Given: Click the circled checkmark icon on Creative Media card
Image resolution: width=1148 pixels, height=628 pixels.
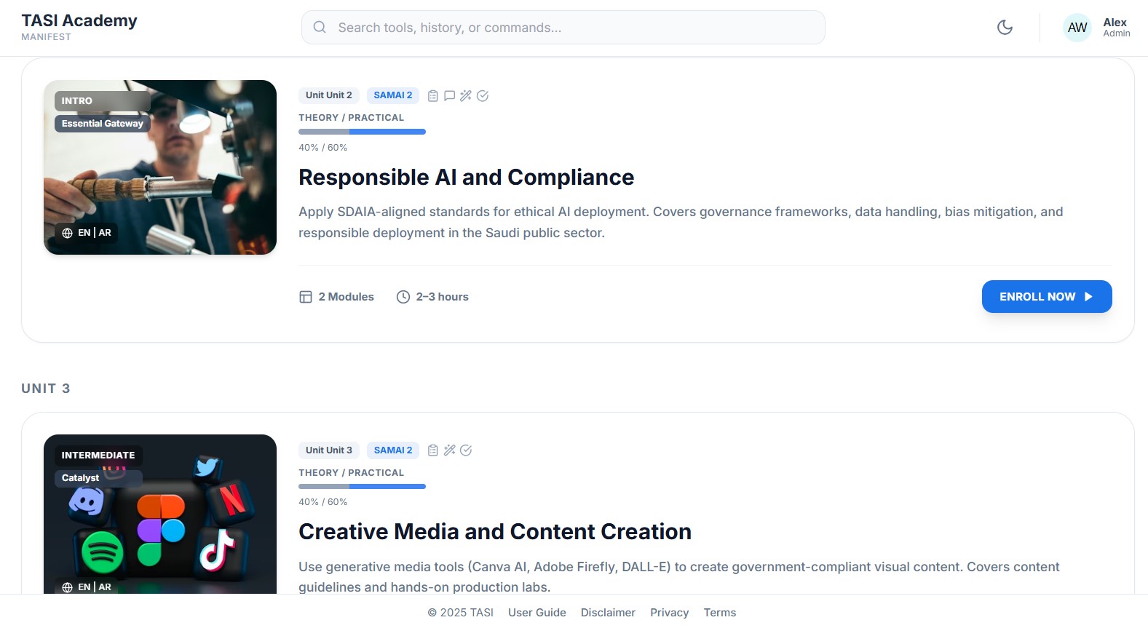Looking at the screenshot, I should pos(466,450).
